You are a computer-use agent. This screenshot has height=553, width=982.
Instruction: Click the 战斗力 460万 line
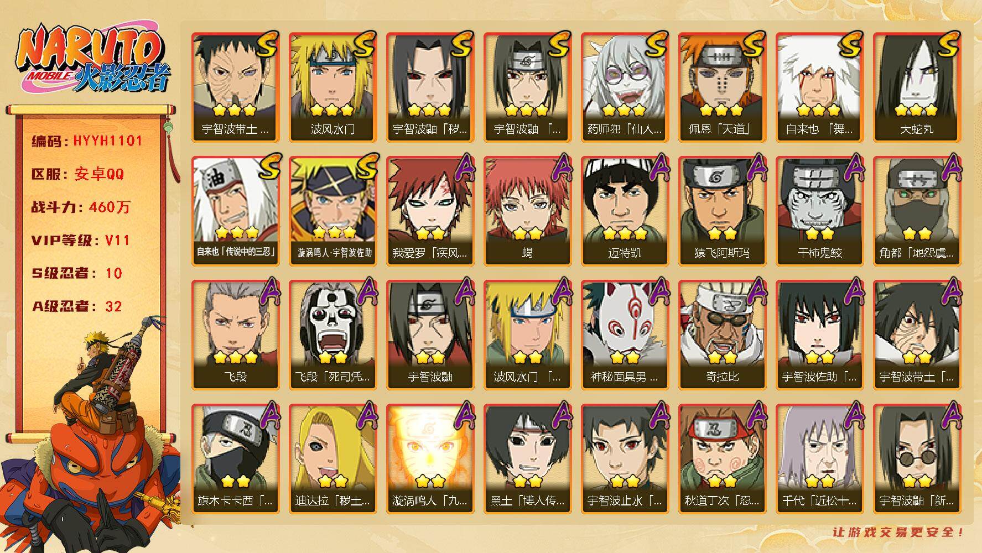click(x=81, y=207)
